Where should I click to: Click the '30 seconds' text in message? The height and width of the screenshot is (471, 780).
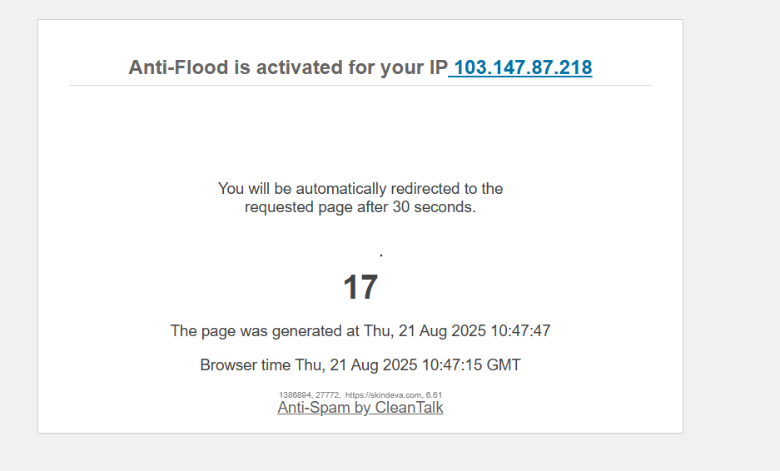pos(435,207)
